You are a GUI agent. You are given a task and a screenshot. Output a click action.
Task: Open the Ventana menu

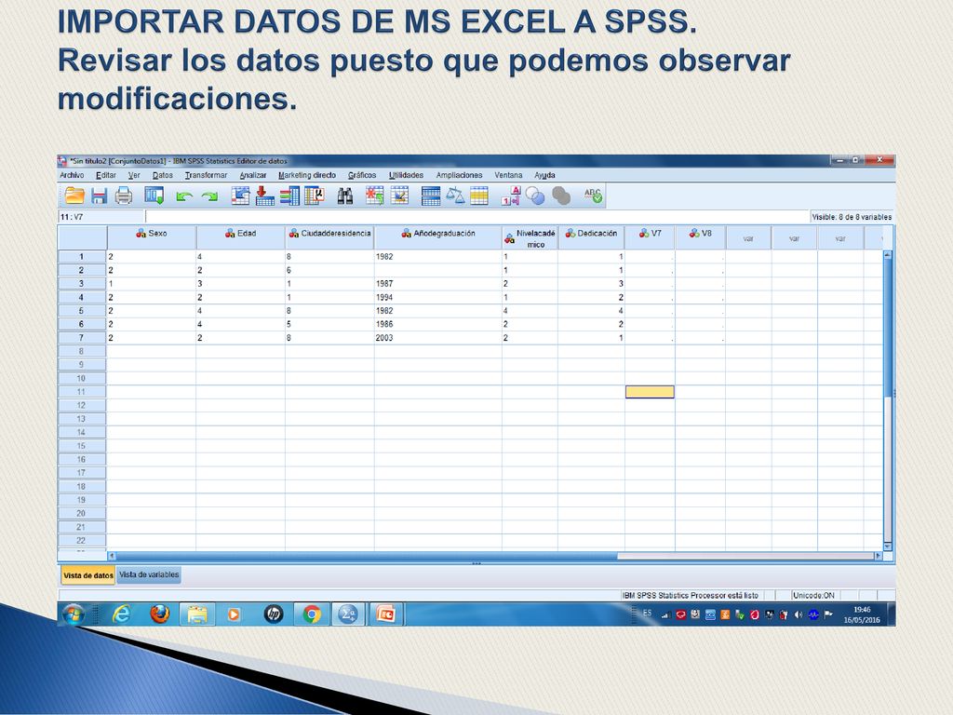pyautogui.click(x=508, y=175)
